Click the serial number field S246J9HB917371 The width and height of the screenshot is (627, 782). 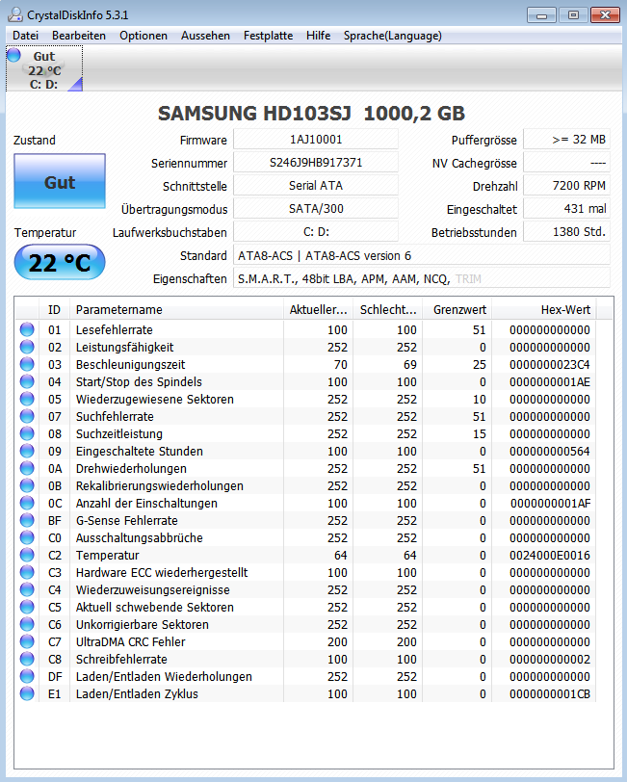(316, 163)
